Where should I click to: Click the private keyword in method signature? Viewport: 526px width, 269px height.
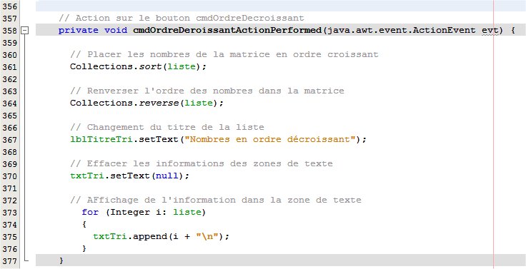[79, 31]
